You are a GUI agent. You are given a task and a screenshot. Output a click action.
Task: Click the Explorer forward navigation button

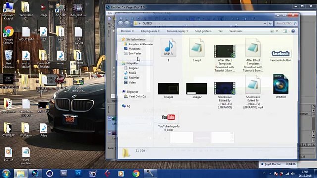(127, 23)
